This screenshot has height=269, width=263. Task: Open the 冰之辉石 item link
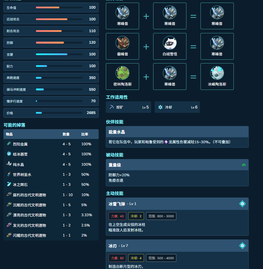tap(20, 185)
